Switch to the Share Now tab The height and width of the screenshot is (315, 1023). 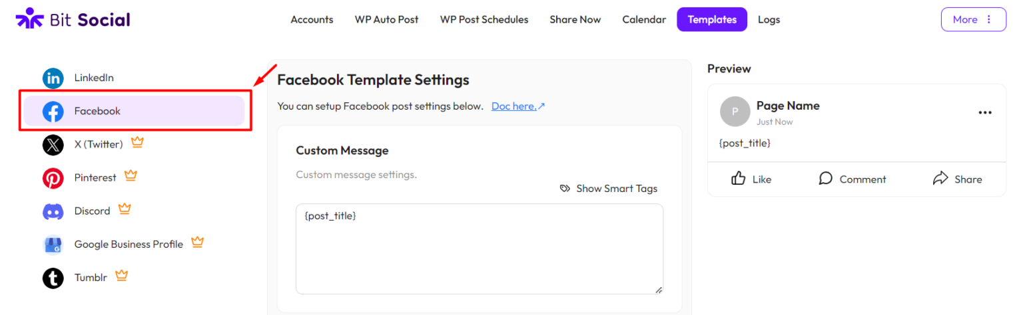575,19
